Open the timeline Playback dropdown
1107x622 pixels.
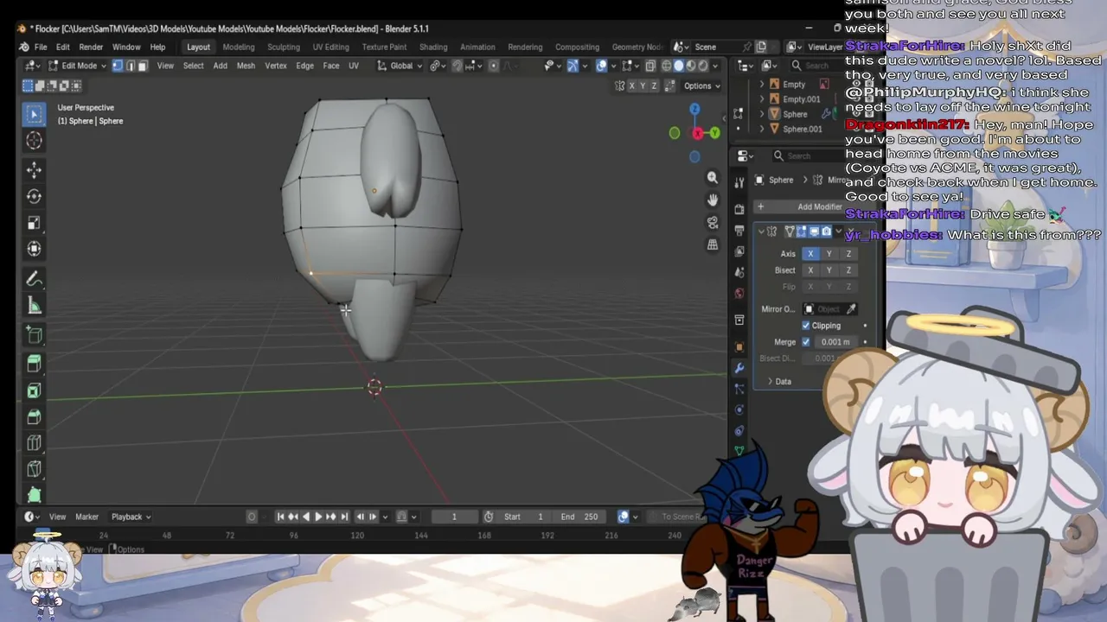pyautogui.click(x=131, y=517)
